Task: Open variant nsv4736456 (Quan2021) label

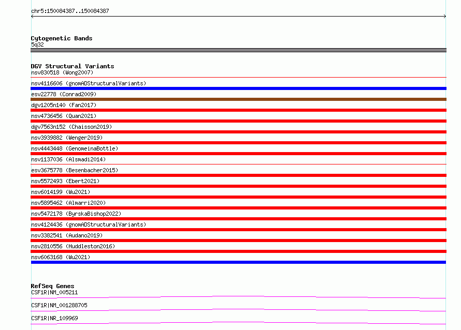Action: coord(64,116)
